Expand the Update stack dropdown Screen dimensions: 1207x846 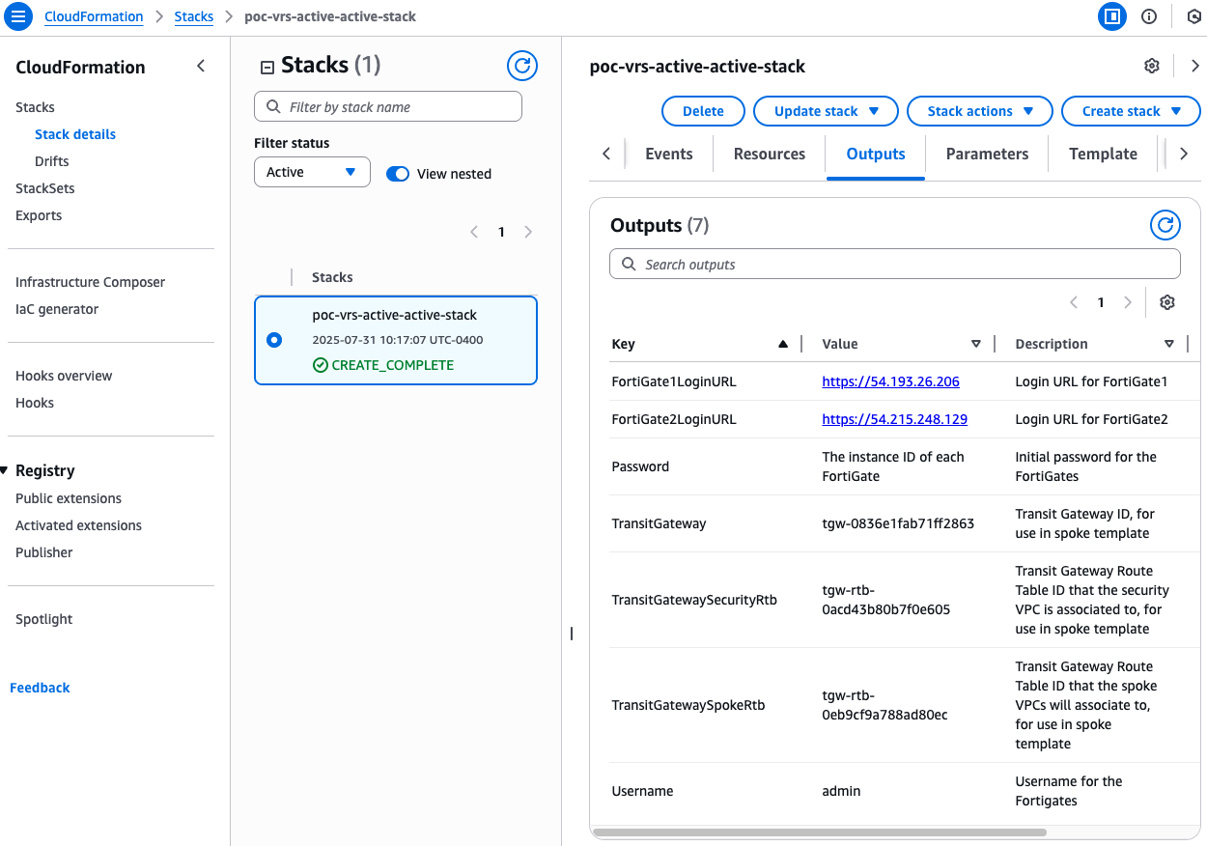point(826,111)
